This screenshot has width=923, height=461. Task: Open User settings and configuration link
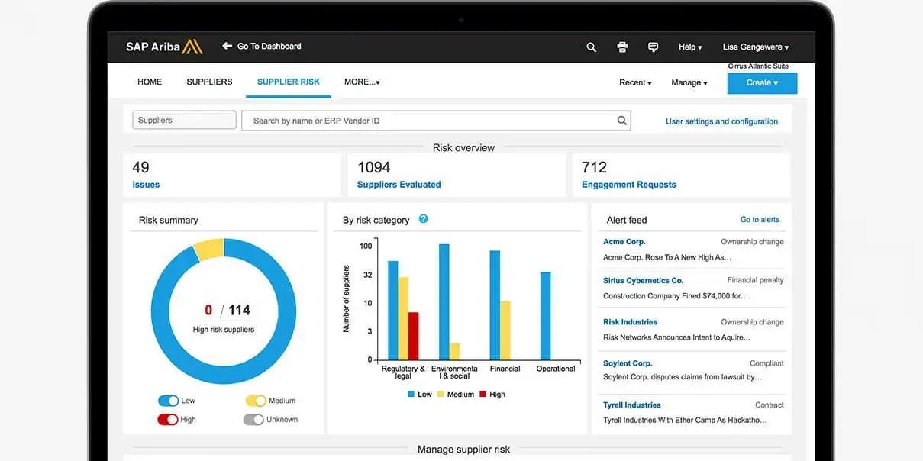tap(721, 121)
